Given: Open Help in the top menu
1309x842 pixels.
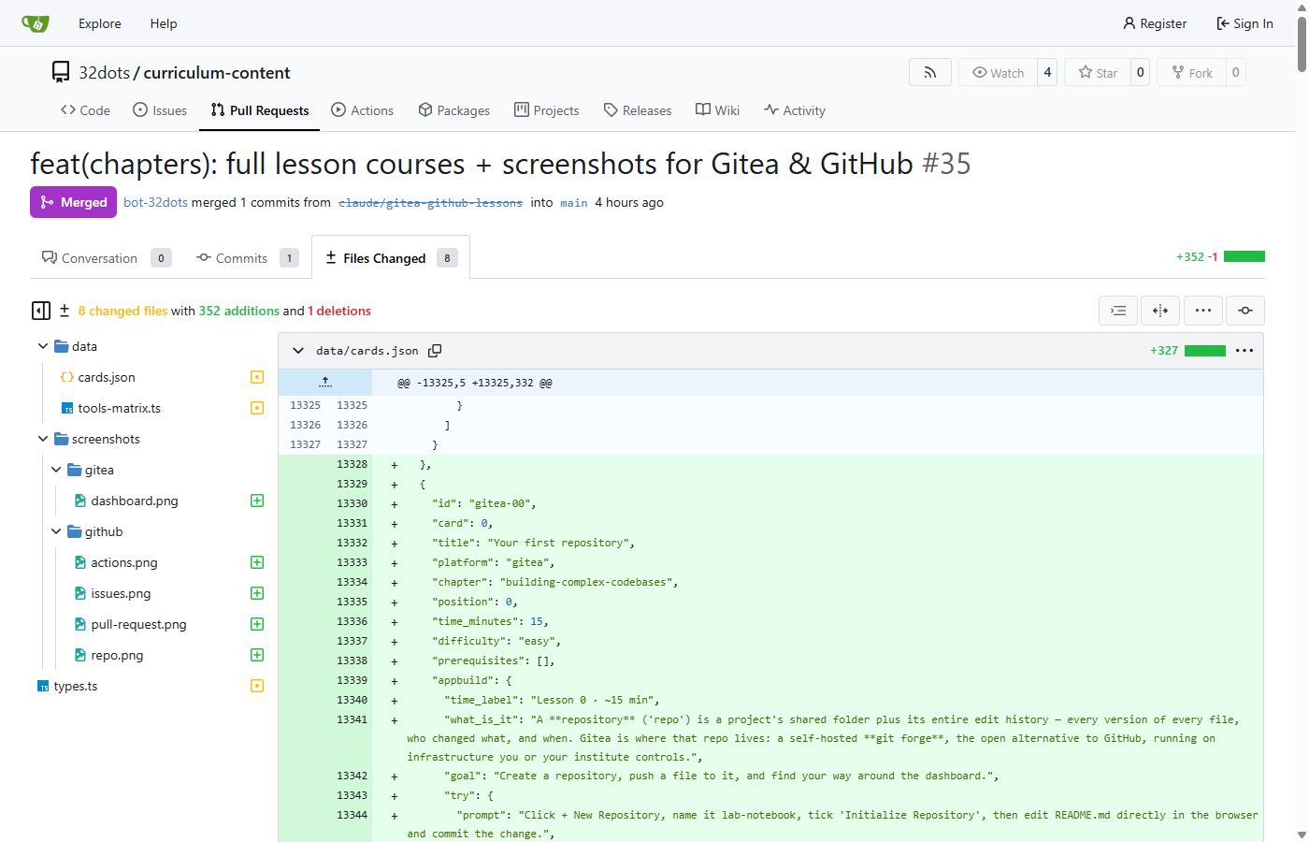Looking at the screenshot, I should point(164,23).
